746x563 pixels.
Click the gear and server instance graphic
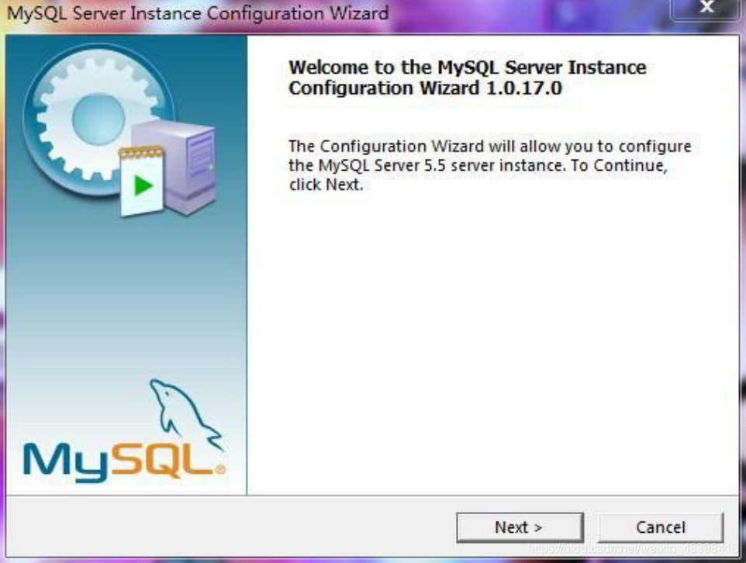119,132
